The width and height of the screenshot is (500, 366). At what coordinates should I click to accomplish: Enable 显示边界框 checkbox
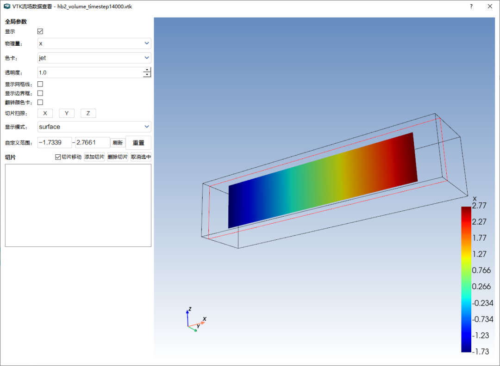tap(40, 93)
